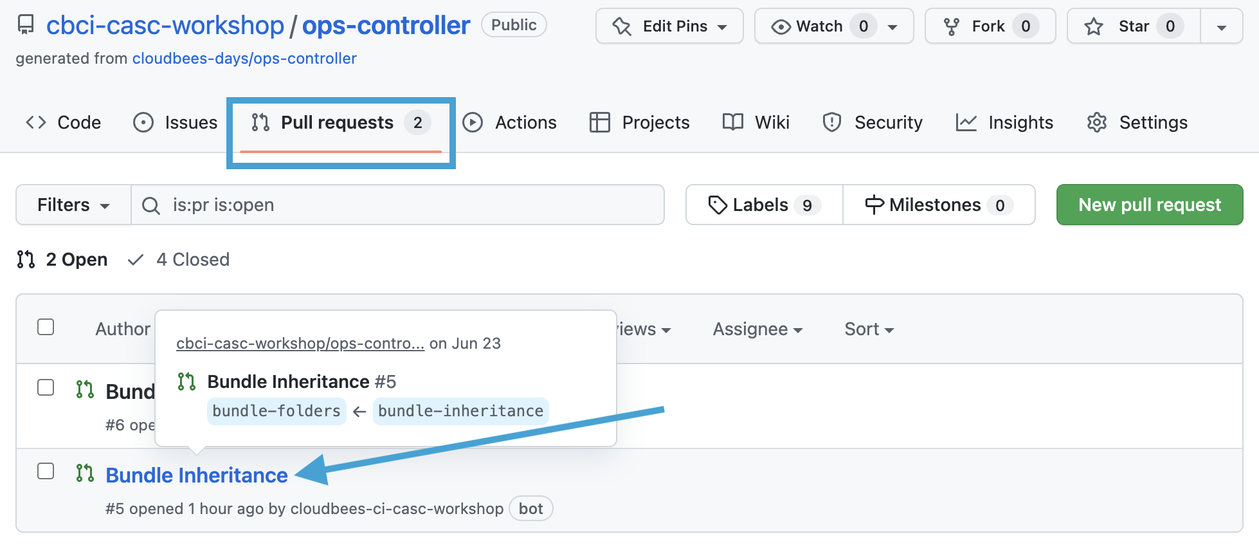Image resolution: width=1259 pixels, height=552 pixels.
Task: Click the Watch eye icon
Action: (781, 26)
